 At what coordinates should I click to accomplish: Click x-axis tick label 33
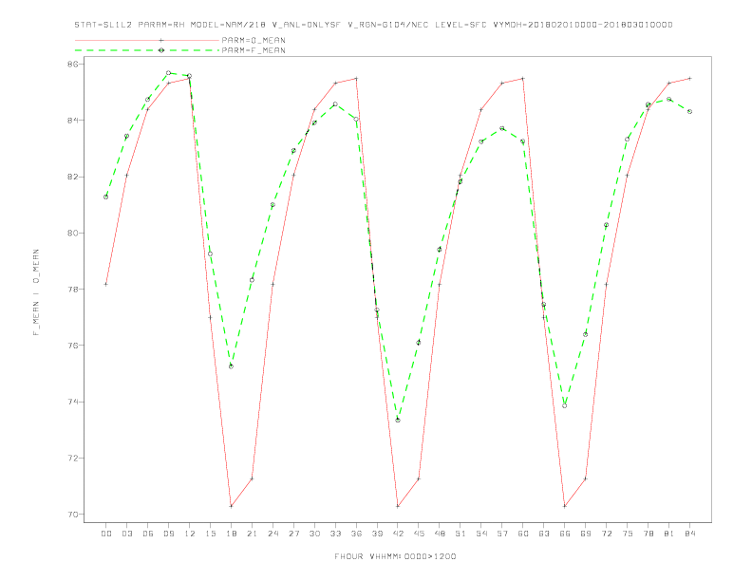(335, 534)
